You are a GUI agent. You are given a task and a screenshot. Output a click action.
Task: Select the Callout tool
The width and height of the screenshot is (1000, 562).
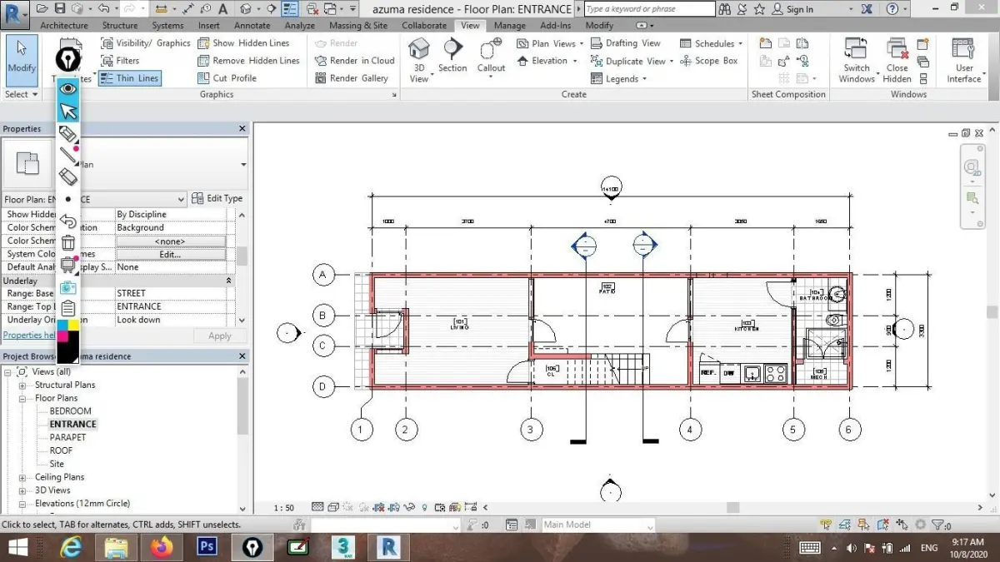[491, 58]
